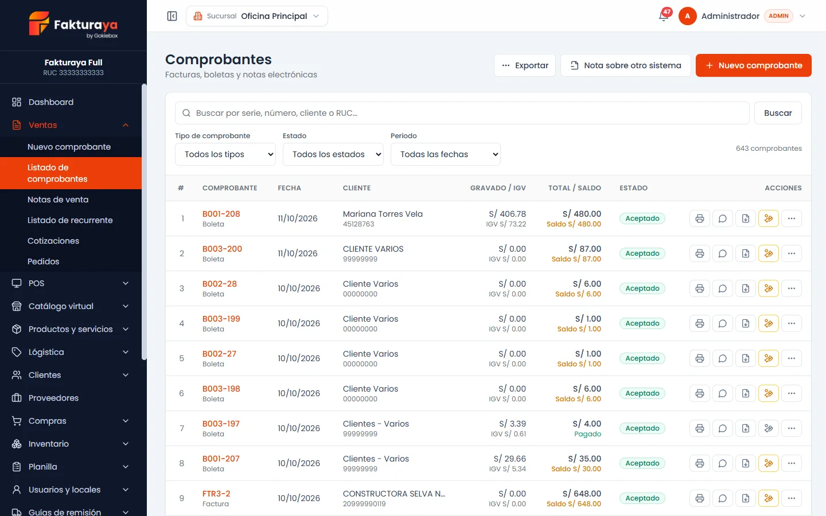Send message for comprobante B001-208
This screenshot has height=516, width=826.
point(723,218)
